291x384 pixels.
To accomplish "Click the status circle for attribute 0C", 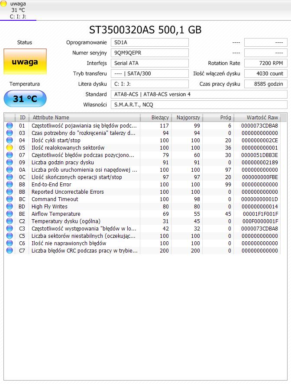I will point(10,177).
